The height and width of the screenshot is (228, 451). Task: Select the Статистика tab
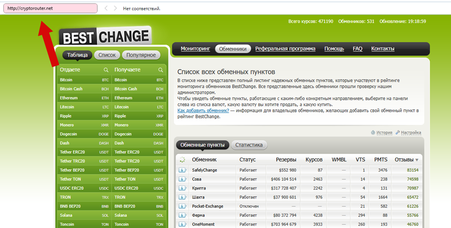(249, 145)
